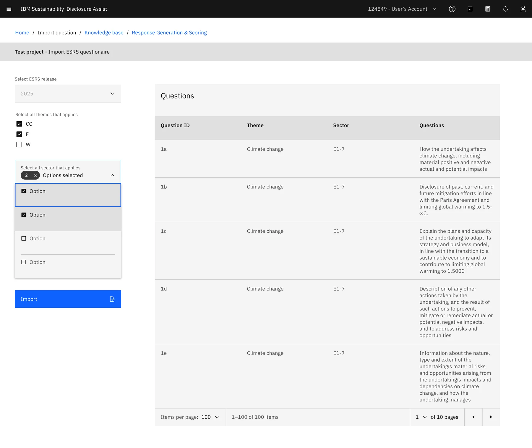532x448 pixels.
Task: Click the Theme column header
Action: click(255, 125)
